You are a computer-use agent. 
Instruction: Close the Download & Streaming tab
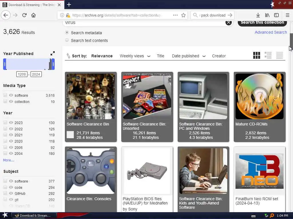(x=59, y=5)
